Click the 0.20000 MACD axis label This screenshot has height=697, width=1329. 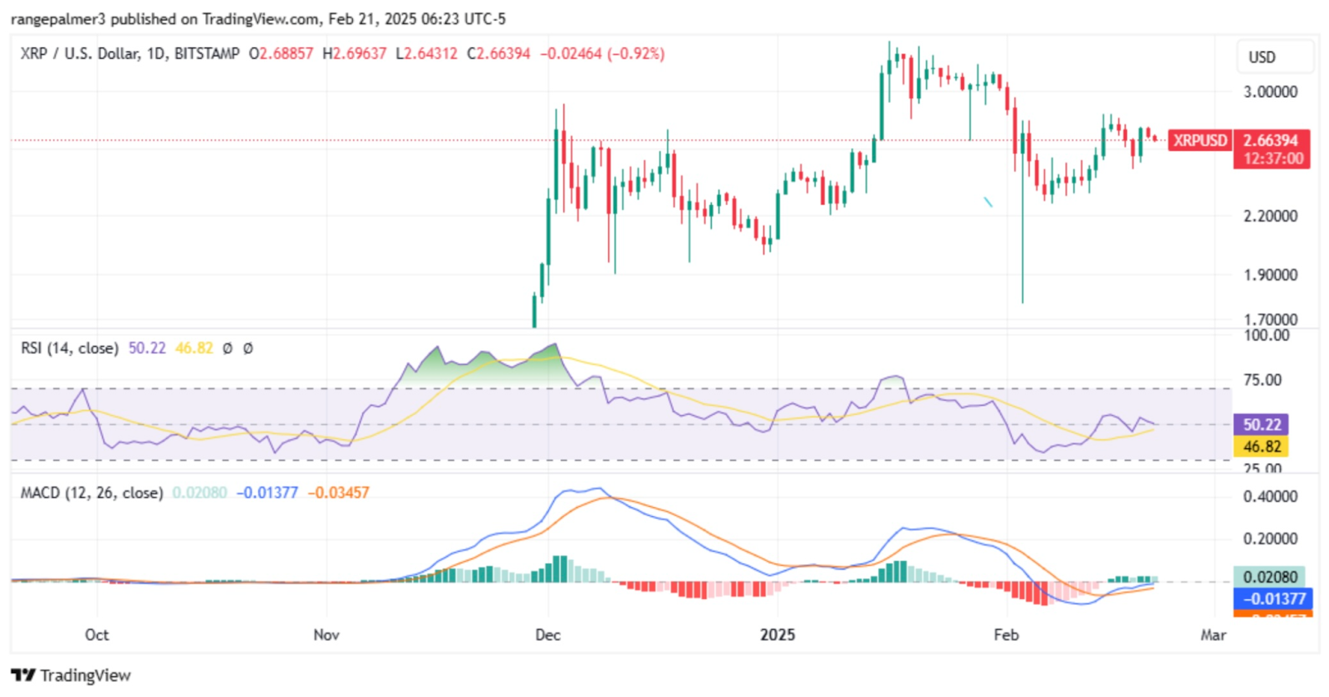pyautogui.click(x=1270, y=539)
